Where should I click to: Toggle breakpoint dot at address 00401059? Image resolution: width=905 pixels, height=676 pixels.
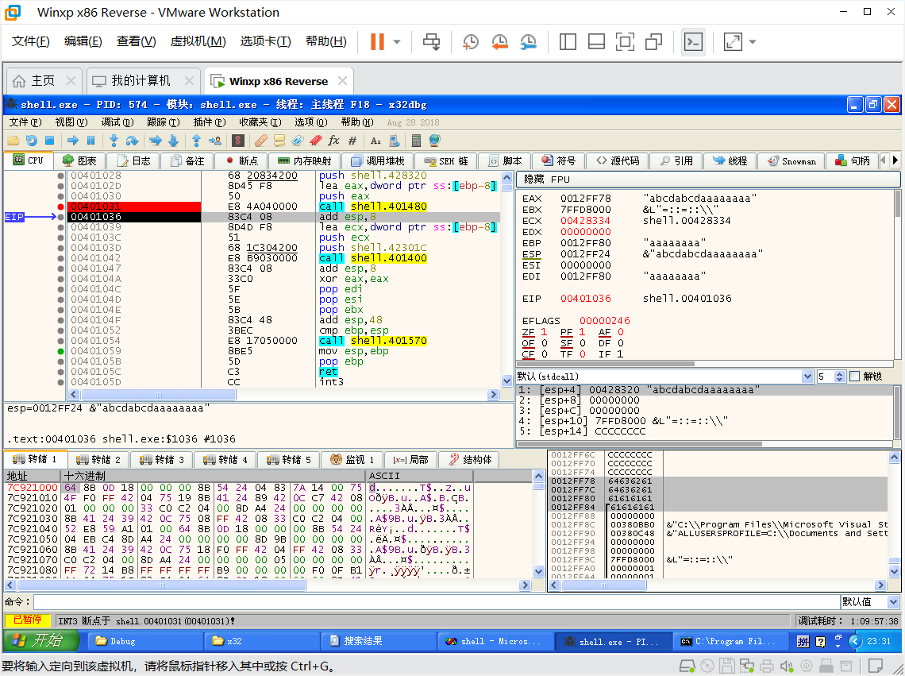pyautogui.click(x=60, y=351)
